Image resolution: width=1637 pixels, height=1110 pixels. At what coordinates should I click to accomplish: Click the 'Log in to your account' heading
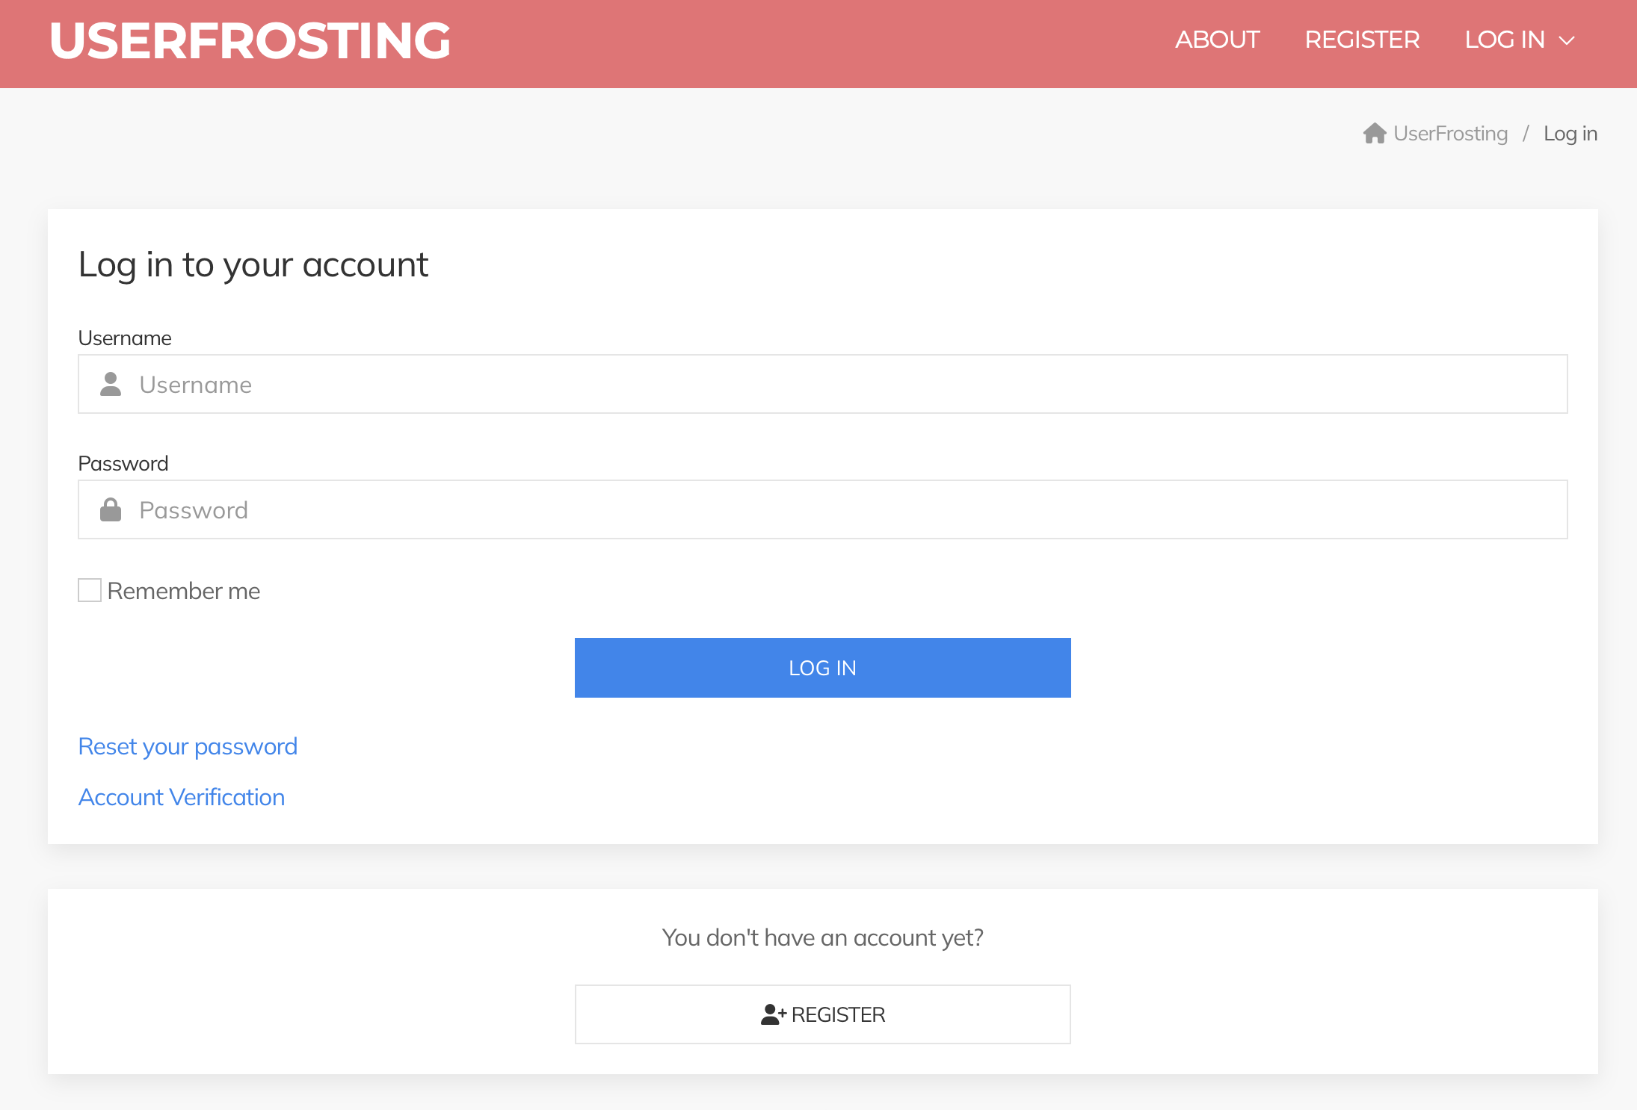pos(253,265)
